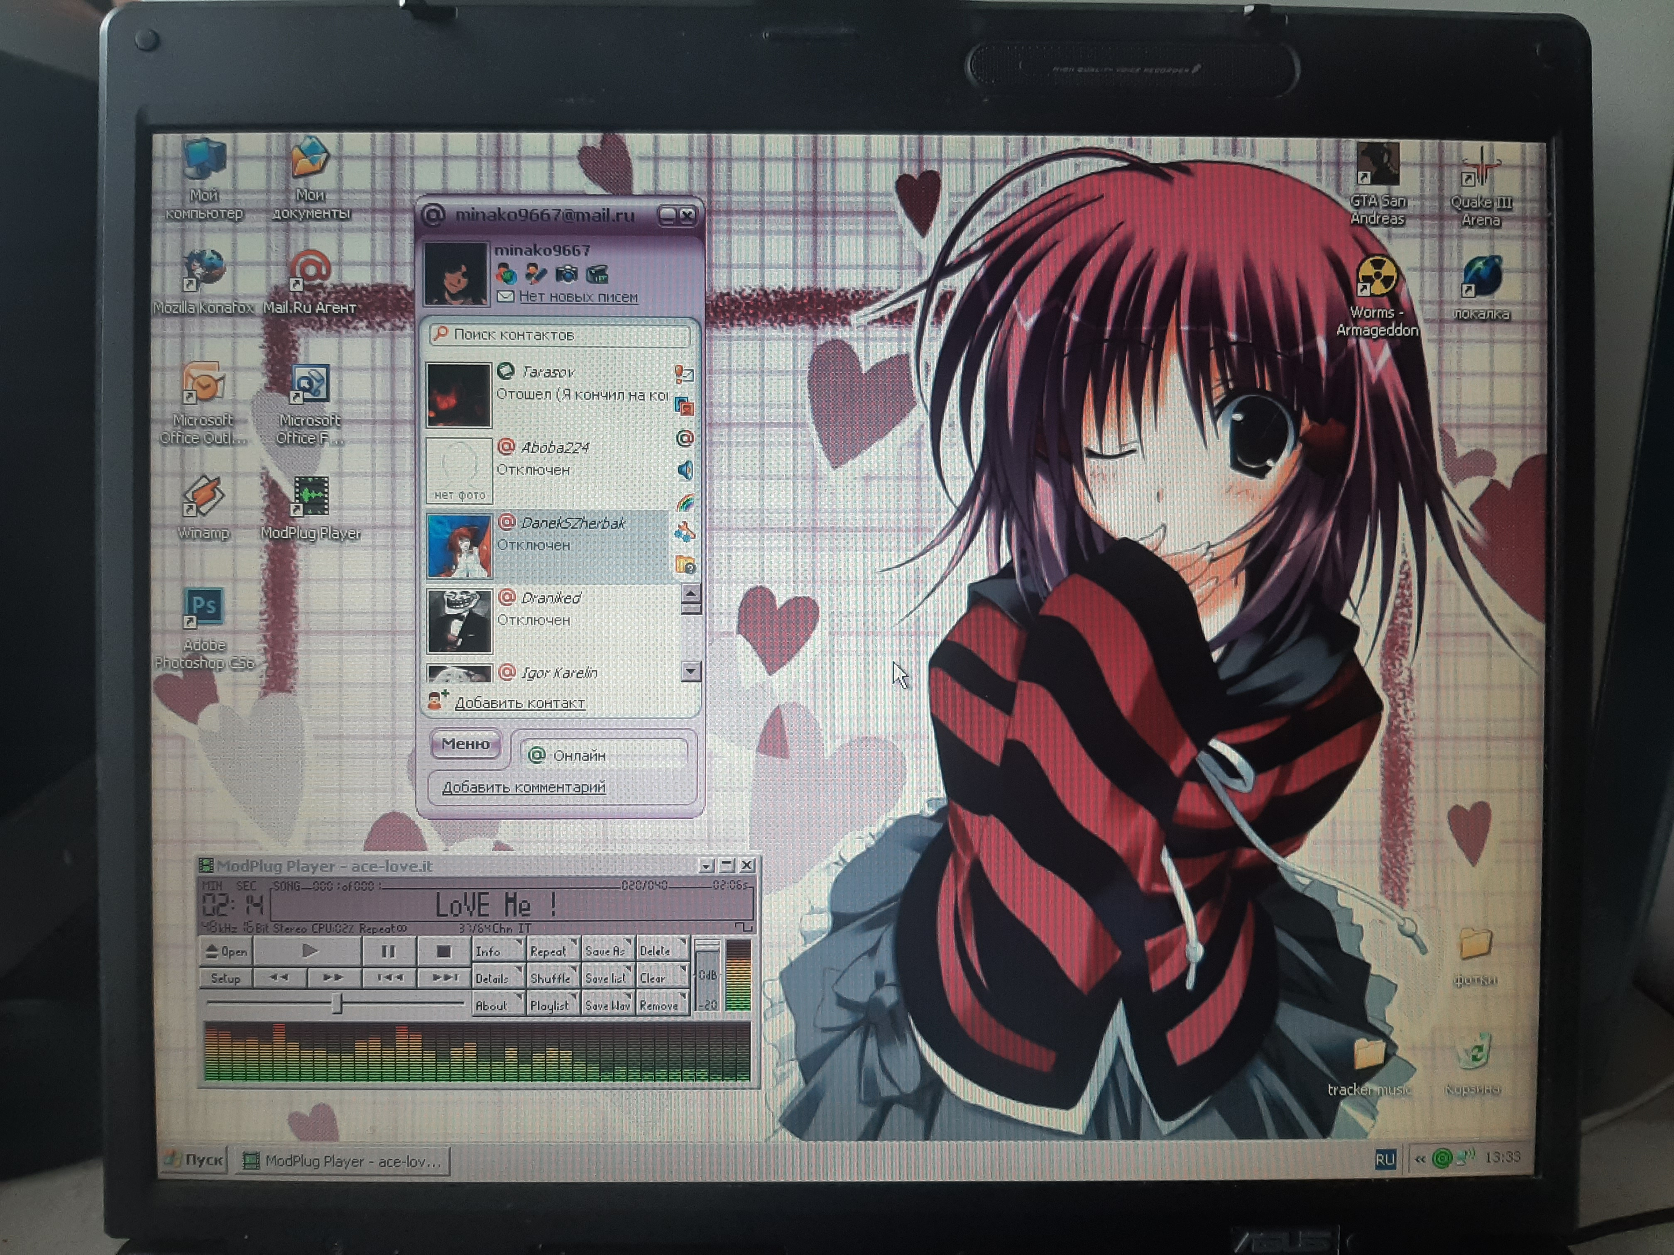Open the Онлайн status dropdown

(604, 755)
